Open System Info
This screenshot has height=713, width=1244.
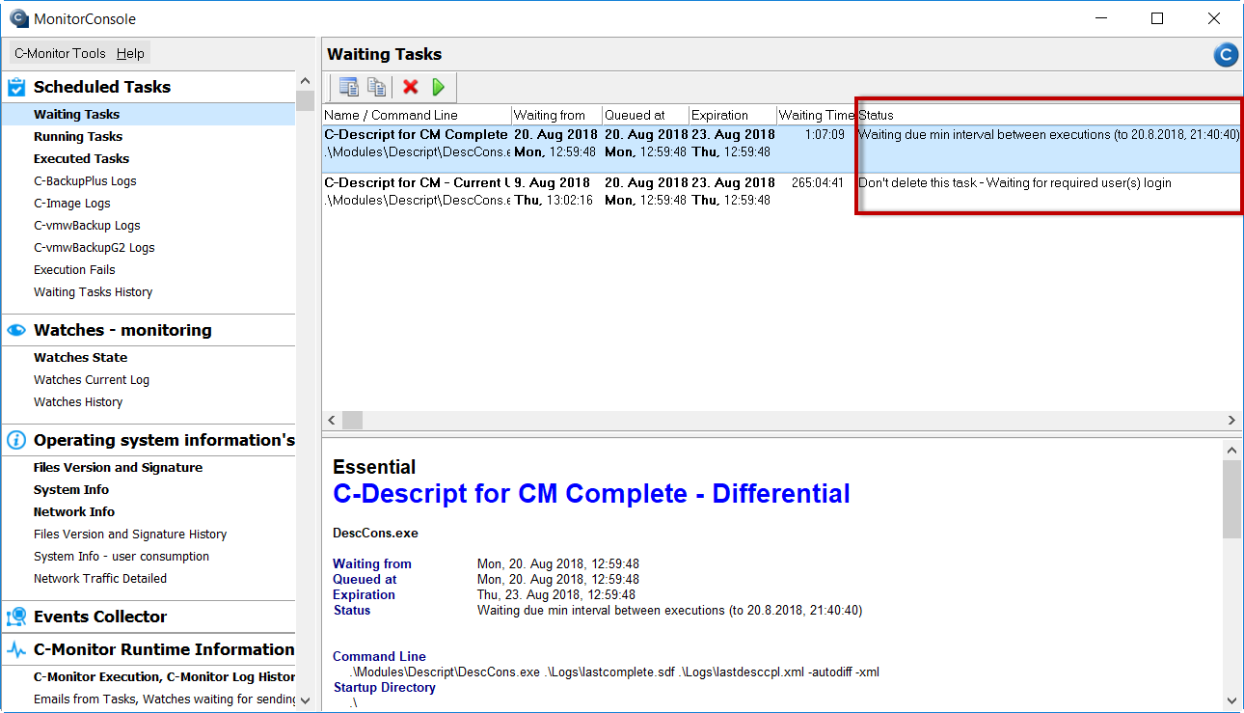pyautogui.click(x=71, y=490)
